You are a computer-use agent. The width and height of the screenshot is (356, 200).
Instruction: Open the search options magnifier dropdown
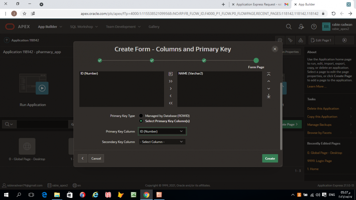pos(9,124)
